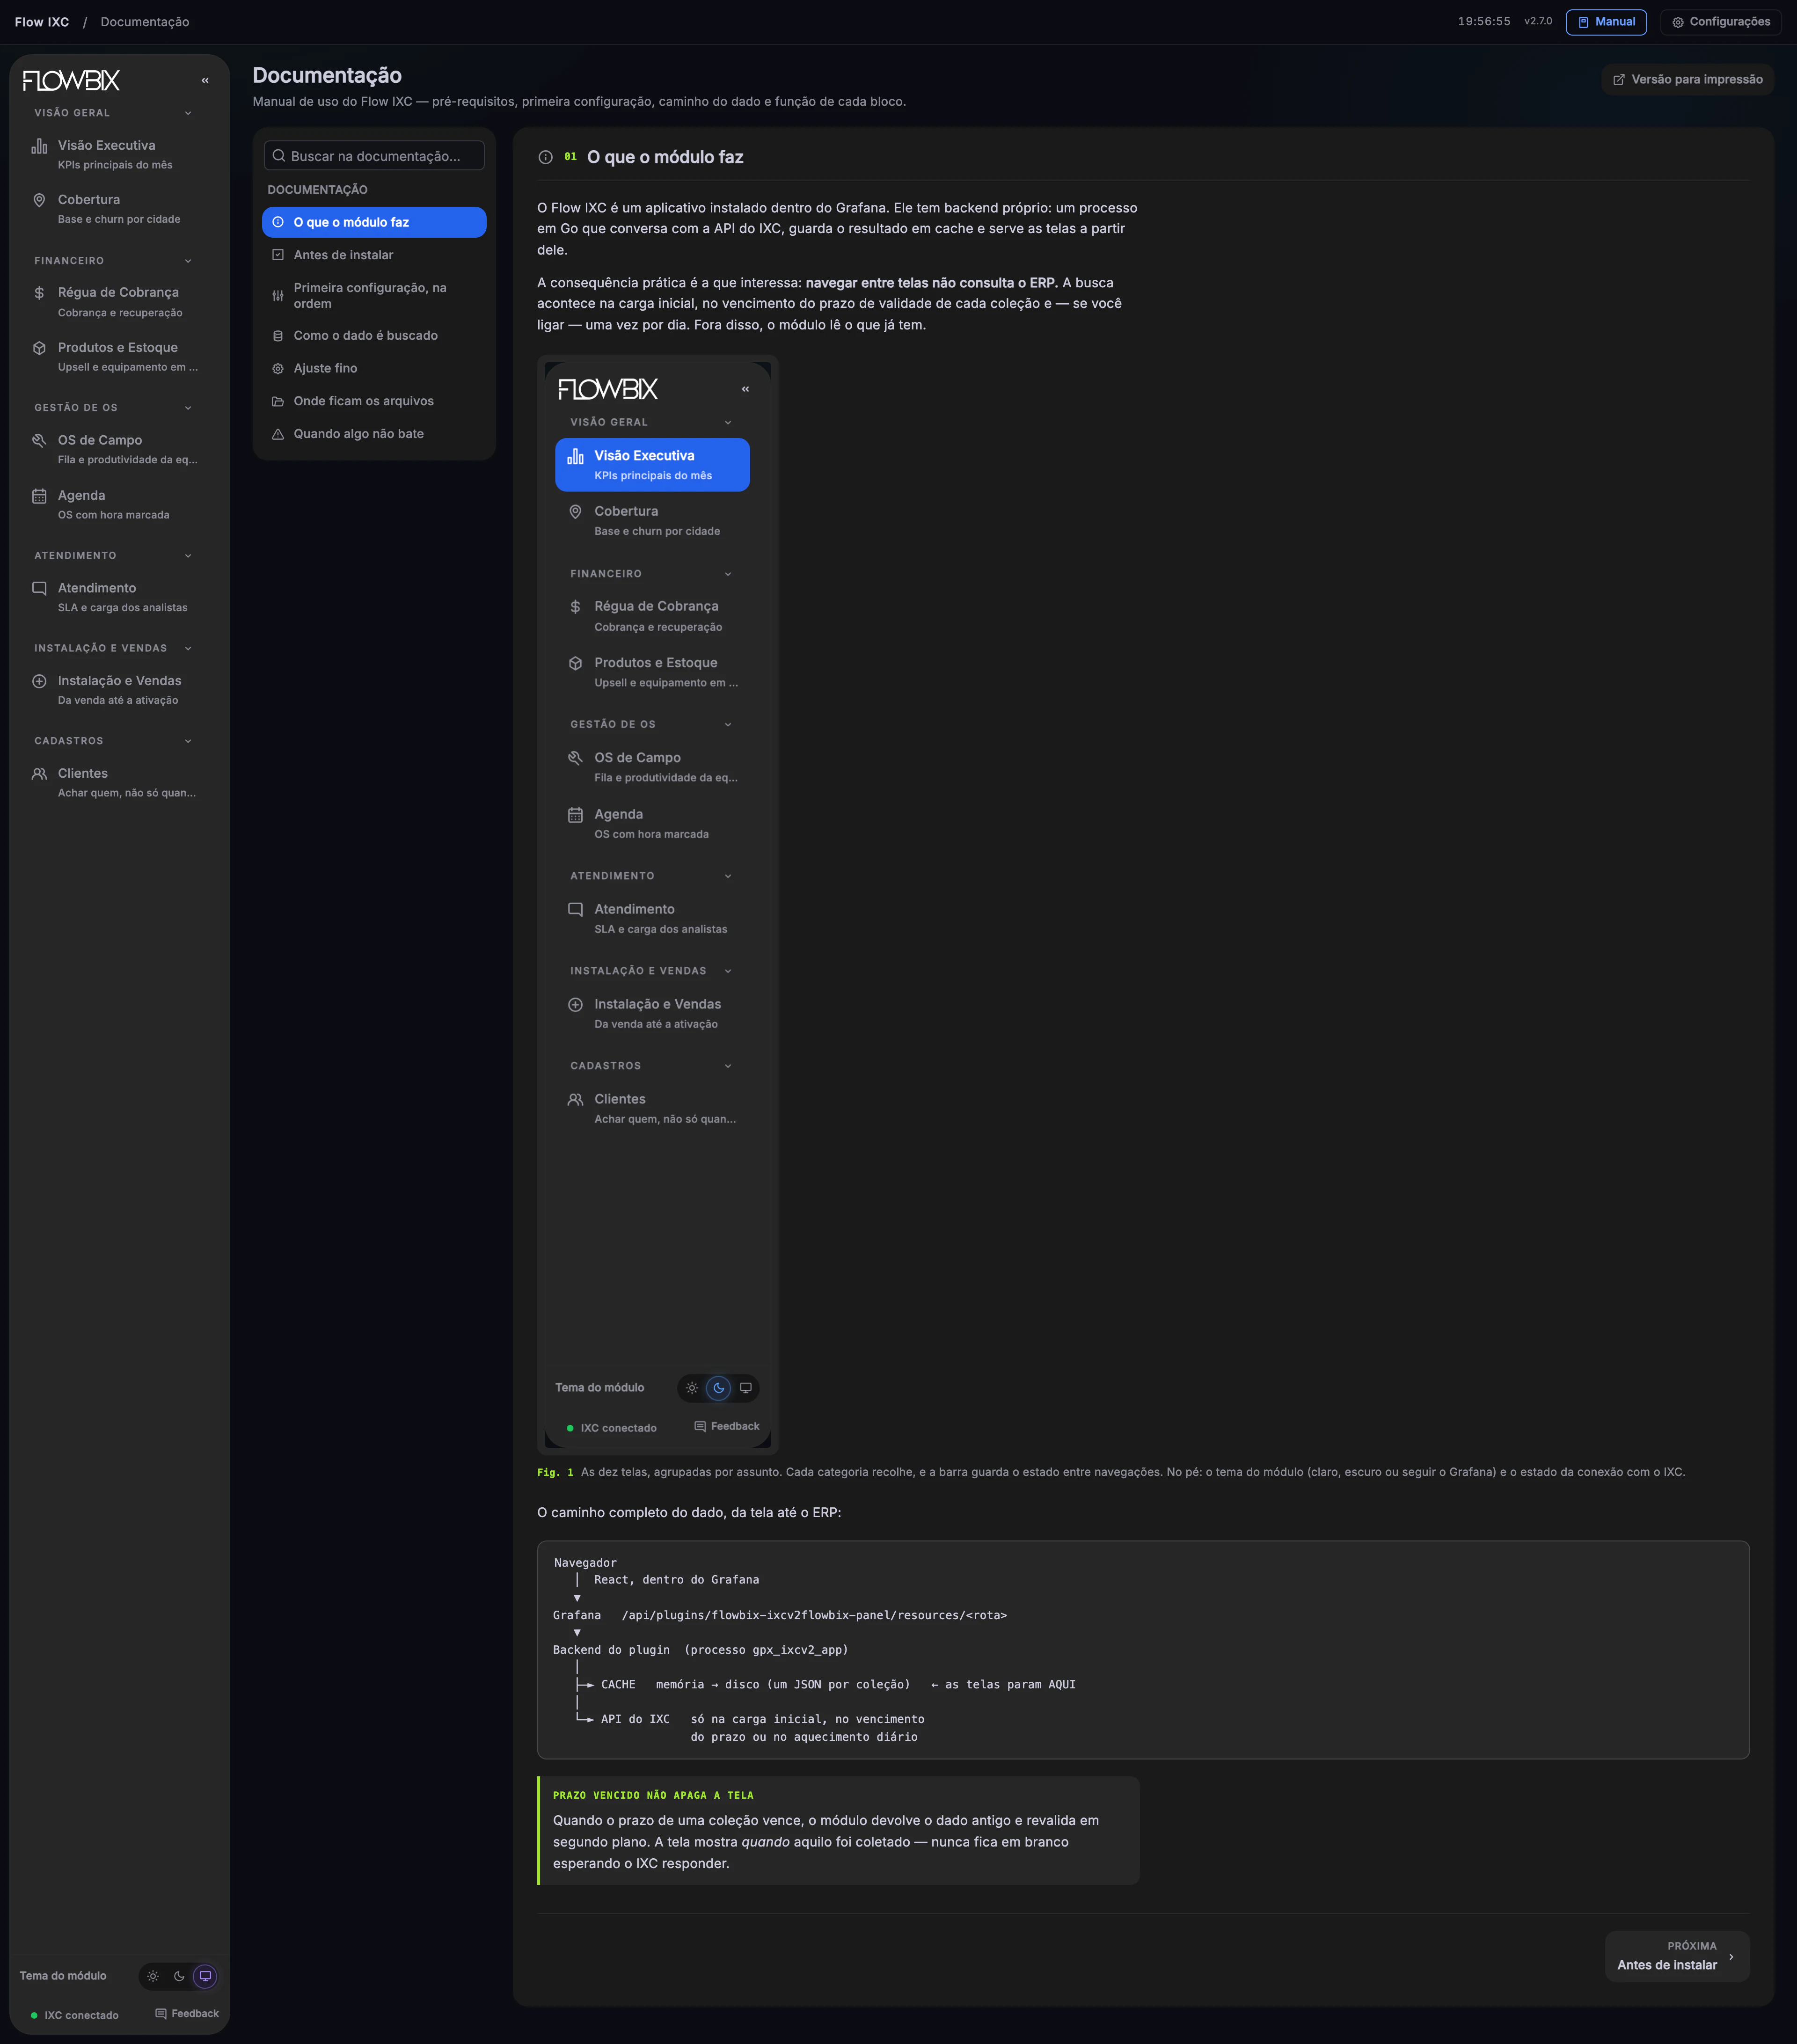Select Régua de Cobrança dollar icon, far-left sidebar

(x=39, y=293)
